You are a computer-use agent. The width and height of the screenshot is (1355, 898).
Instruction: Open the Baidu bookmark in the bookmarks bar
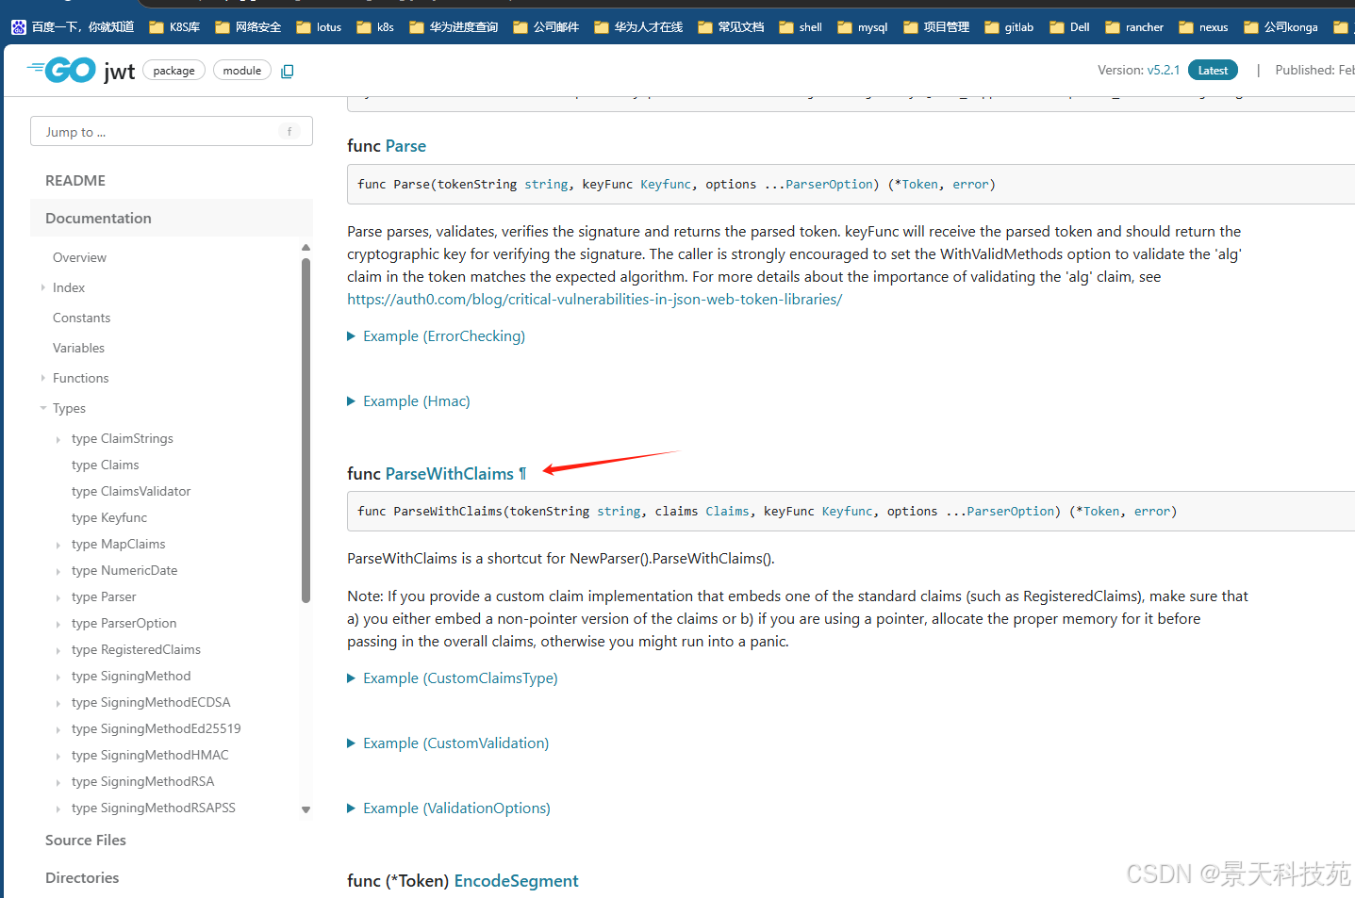(x=73, y=27)
